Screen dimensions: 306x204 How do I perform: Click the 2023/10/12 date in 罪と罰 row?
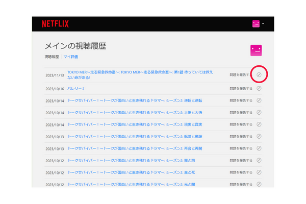[55, 161]
